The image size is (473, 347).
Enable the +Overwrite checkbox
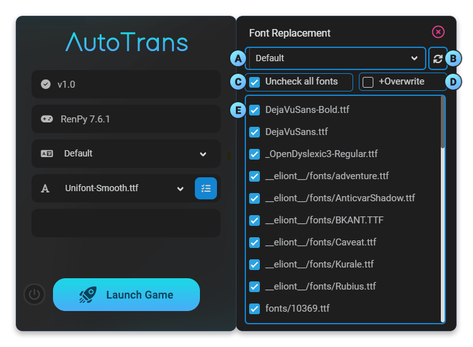368,82
